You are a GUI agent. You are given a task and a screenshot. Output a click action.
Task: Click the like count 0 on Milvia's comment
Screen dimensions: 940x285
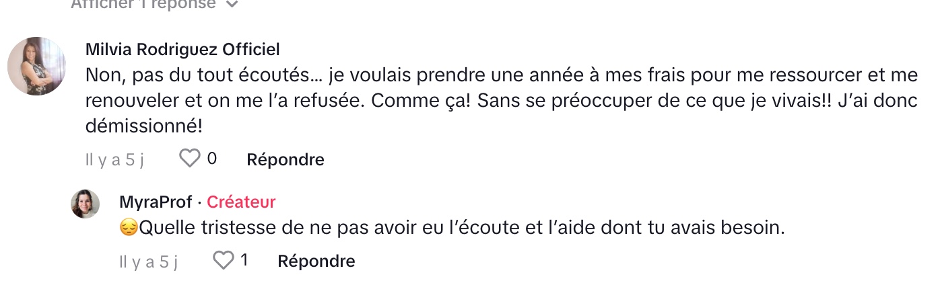pos(211,159)
